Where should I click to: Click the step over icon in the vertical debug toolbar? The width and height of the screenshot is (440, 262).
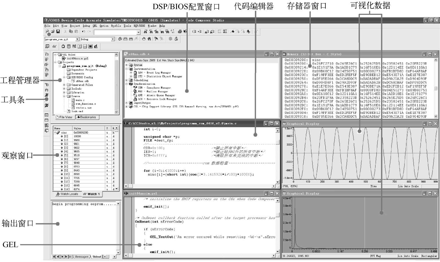coord(46,59)
